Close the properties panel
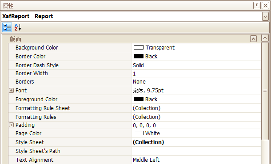This screenshot has width=271, height=164. (x=265, y=6)
